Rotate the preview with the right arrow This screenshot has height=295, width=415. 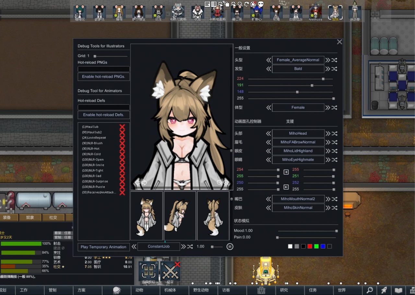145,183
